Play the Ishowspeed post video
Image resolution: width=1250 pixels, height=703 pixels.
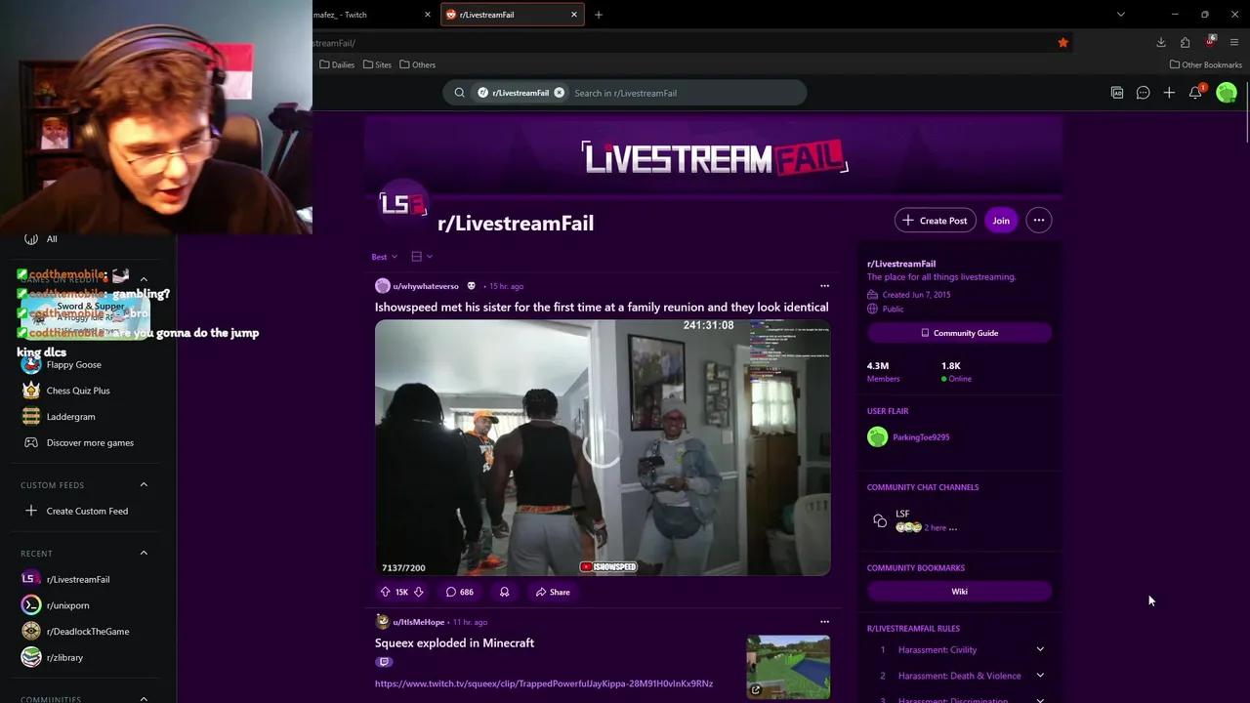(x=603, y=447)
